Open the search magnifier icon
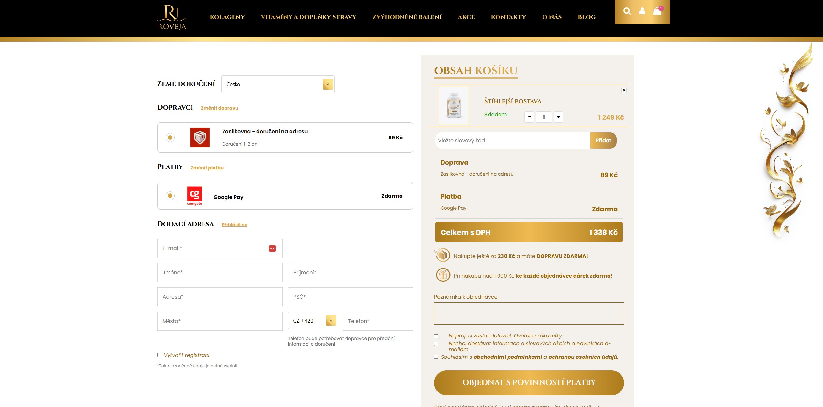The height and width of the screenshot is (407, 823). [x=627, y=11]
